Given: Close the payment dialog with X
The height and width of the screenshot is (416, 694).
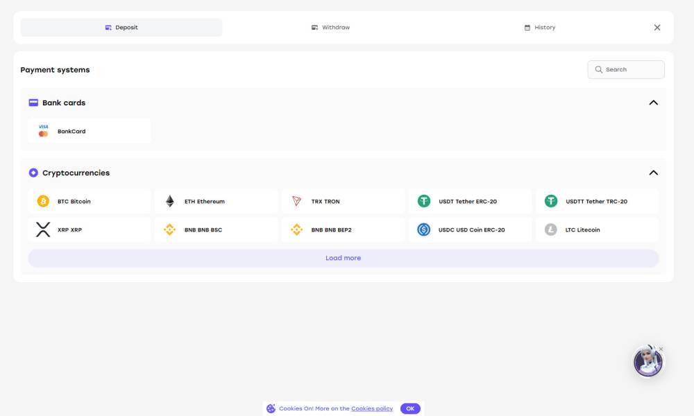Looking at the screenshot, I should click(657, 28).
